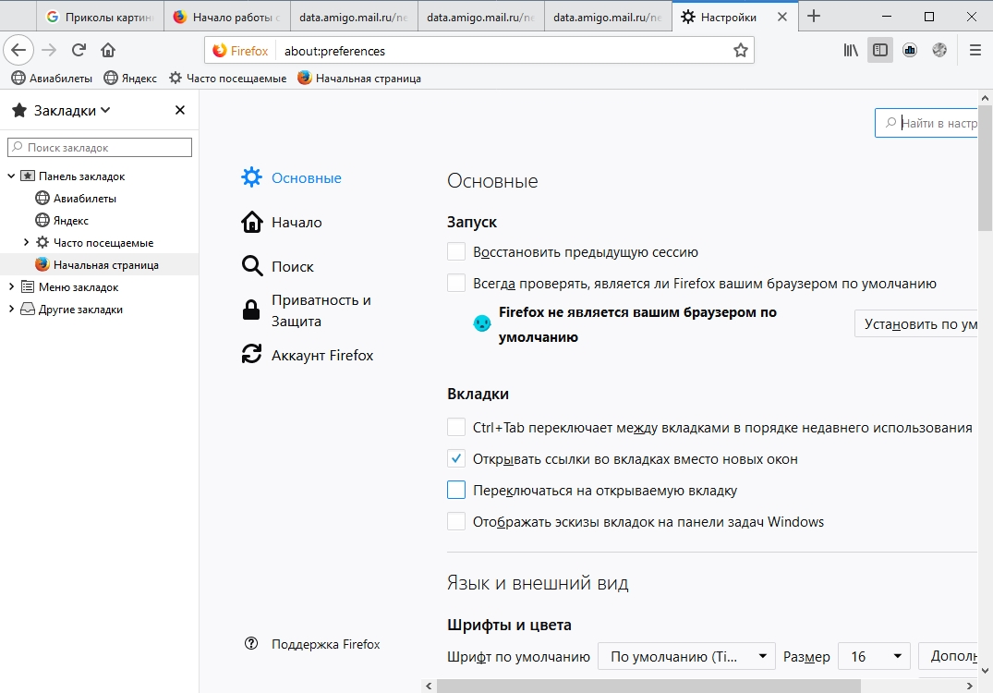Enable Восстановить предыдущую сессию checkbox
This screenshot has height=693, width=993.
tap(456, 251)
